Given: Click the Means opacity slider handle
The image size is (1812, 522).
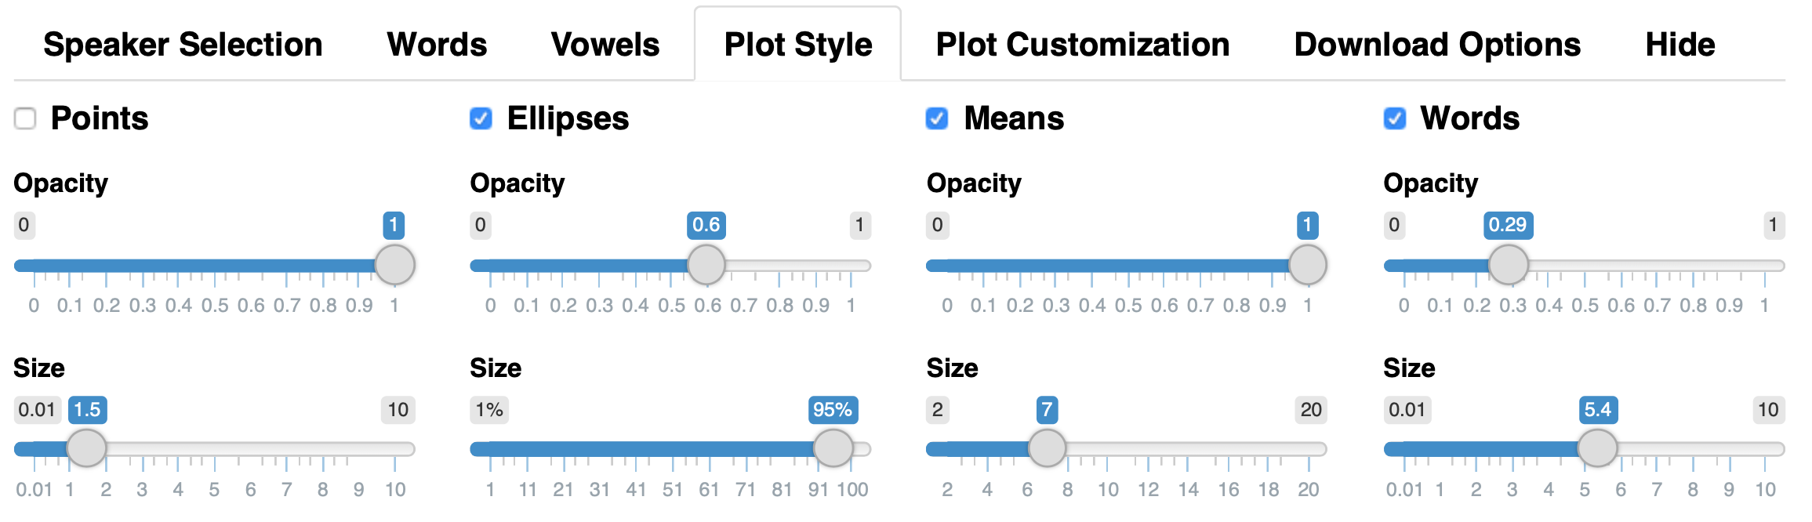Looking at the screenshot, I should [x=1307, y=265].
